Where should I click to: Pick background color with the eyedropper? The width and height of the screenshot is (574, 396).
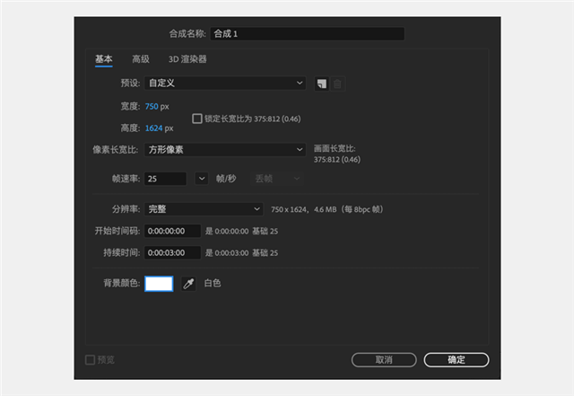pos(188,283)
